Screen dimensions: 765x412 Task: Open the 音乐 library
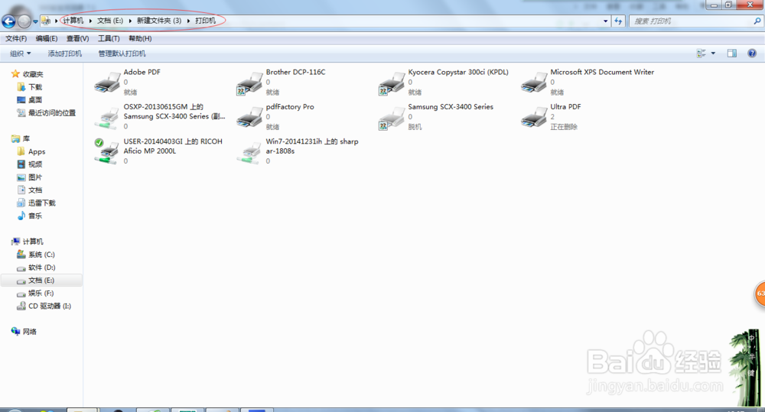tap(30, 216)
